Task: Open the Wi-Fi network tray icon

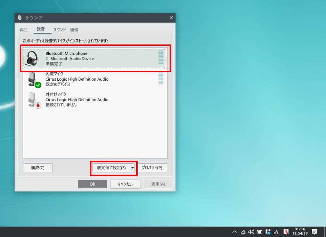Action: [x=243, y=232]
